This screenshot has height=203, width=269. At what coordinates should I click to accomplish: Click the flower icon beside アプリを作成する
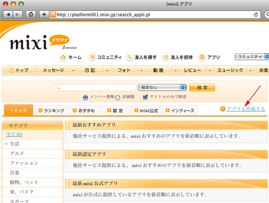[223, 108]
